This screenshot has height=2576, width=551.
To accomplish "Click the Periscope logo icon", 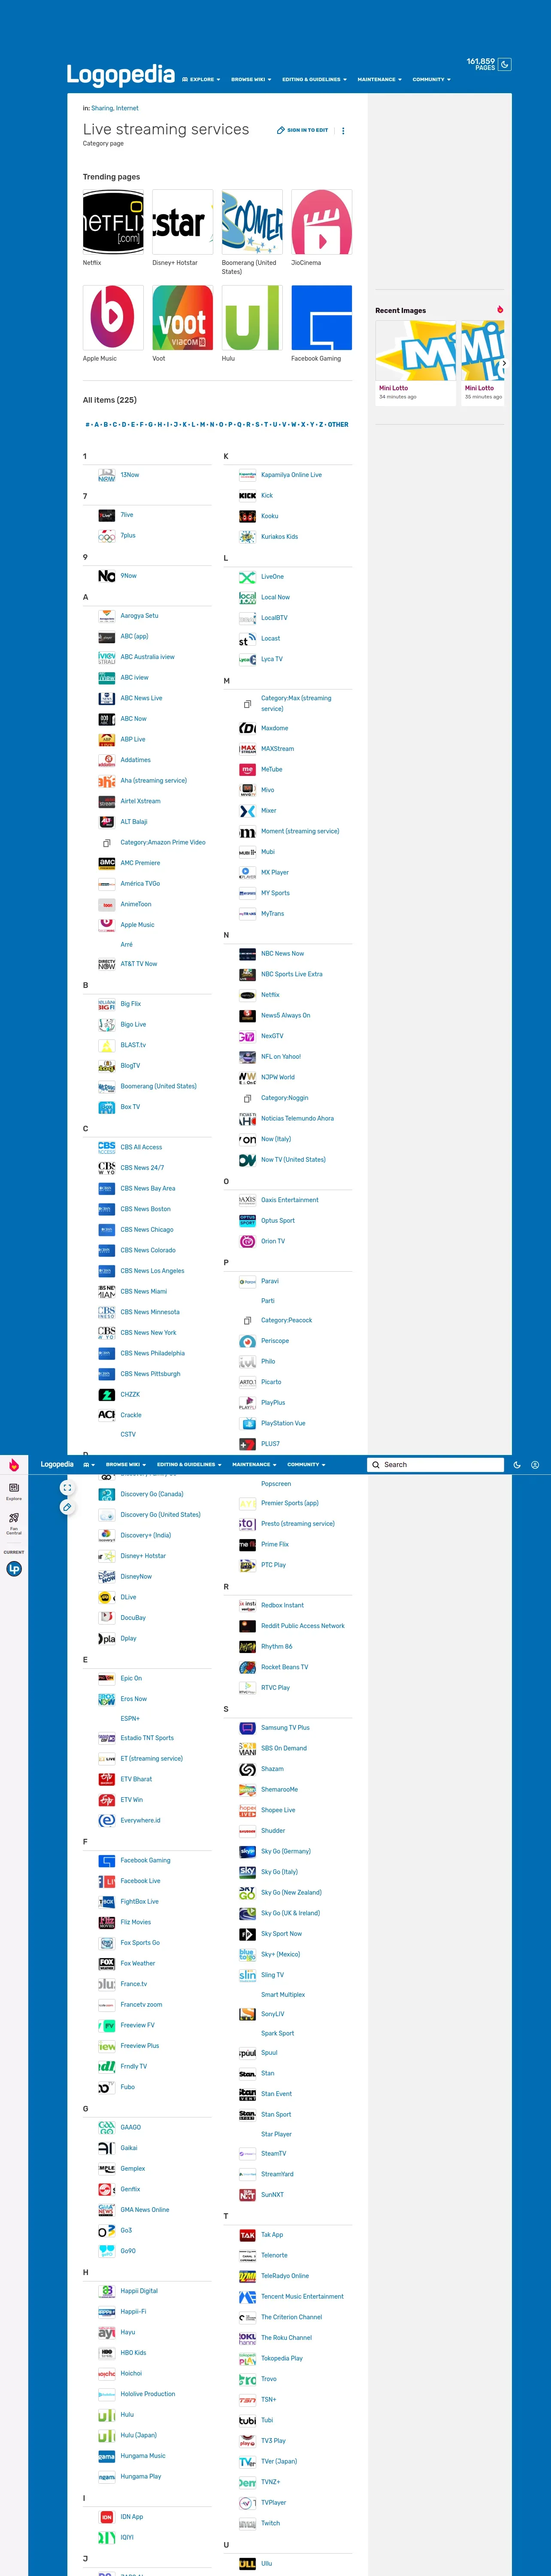I will coord(247,1341).
